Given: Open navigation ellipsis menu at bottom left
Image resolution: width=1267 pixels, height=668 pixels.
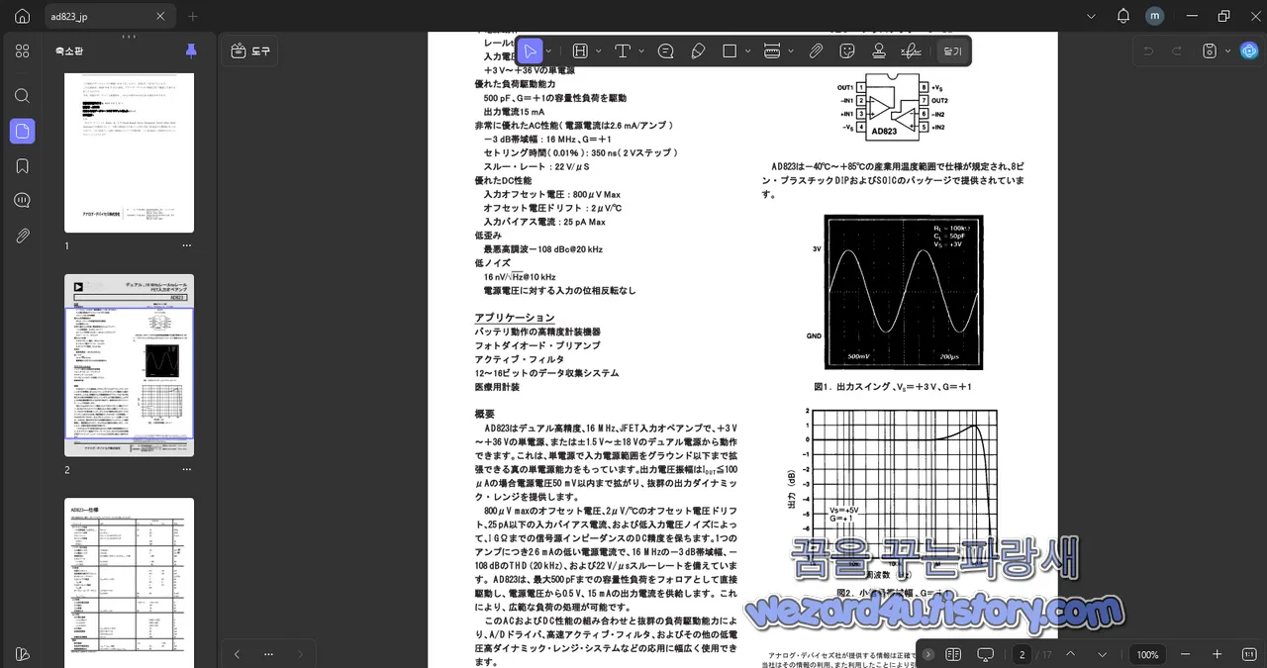Looking at the screenshot, I should [268, 654].
